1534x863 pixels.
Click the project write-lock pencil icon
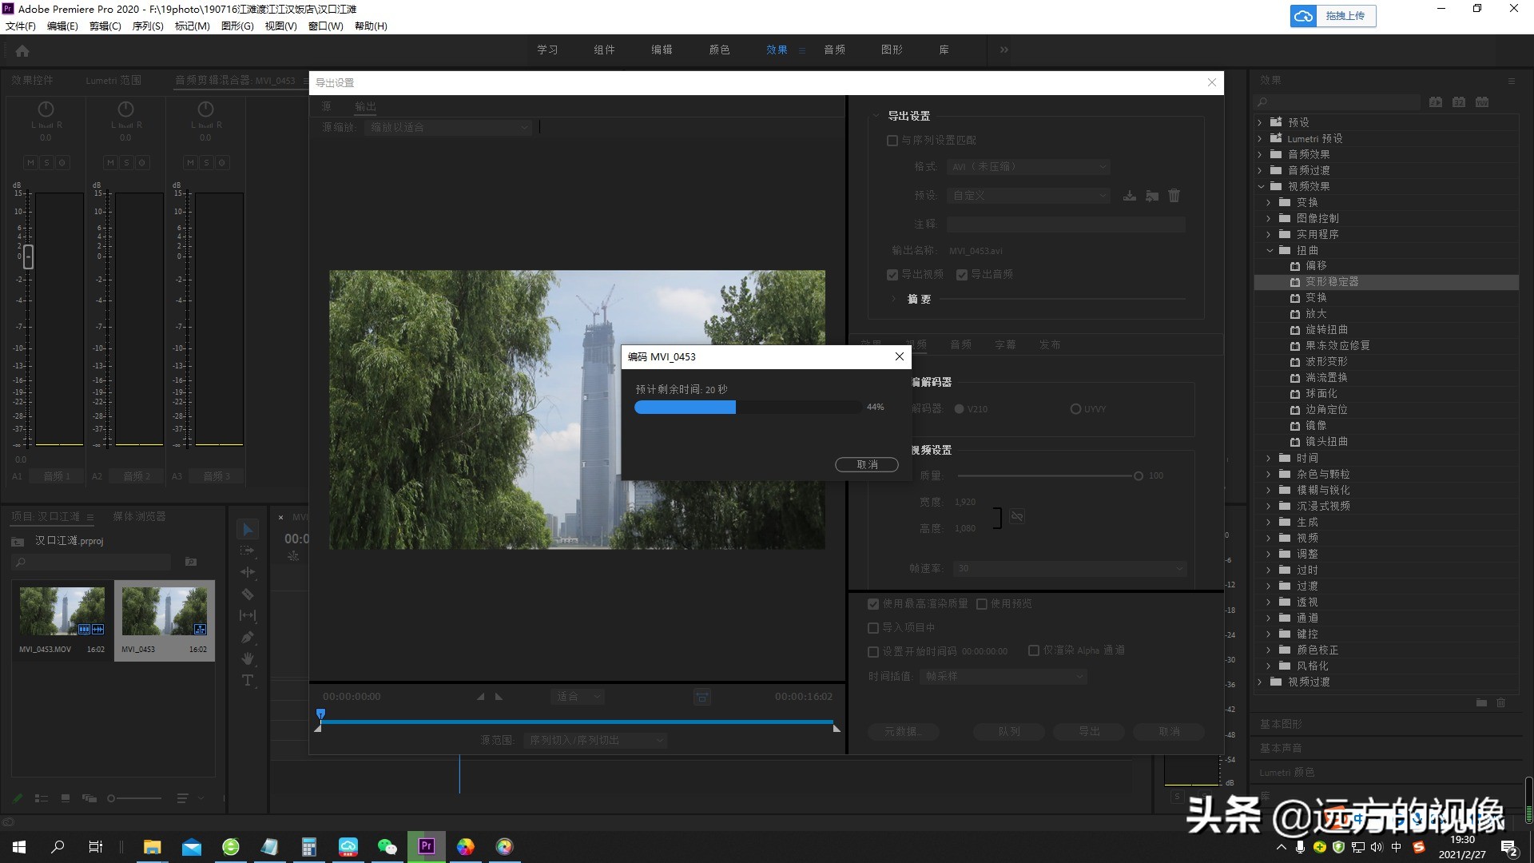[18, 798]
